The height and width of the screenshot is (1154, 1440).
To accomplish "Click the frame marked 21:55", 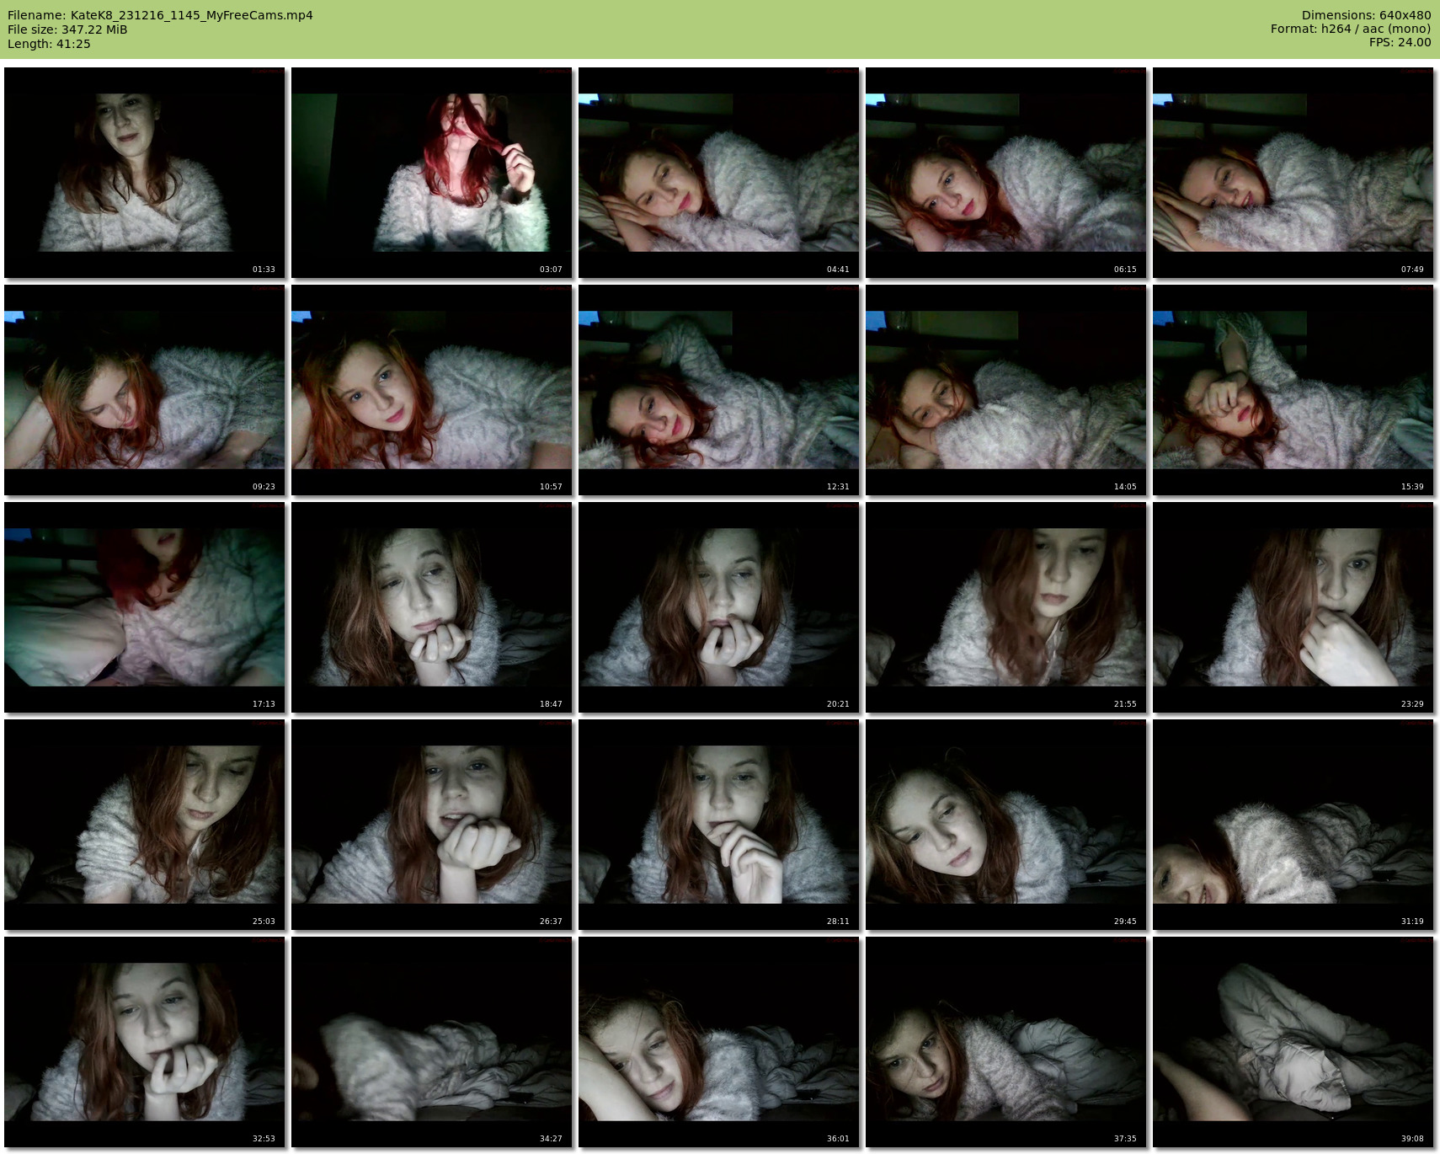I will pos(1005,607).
